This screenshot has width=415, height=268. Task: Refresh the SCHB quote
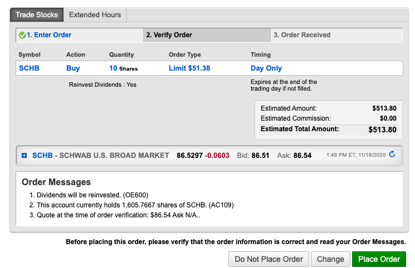392,154
